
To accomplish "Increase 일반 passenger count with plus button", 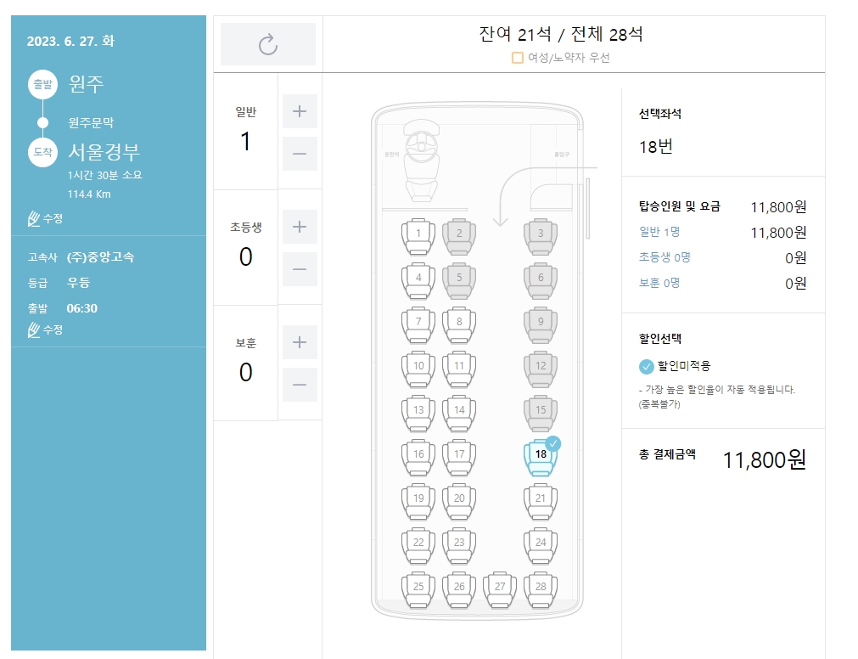I will (x=299, y=110).
